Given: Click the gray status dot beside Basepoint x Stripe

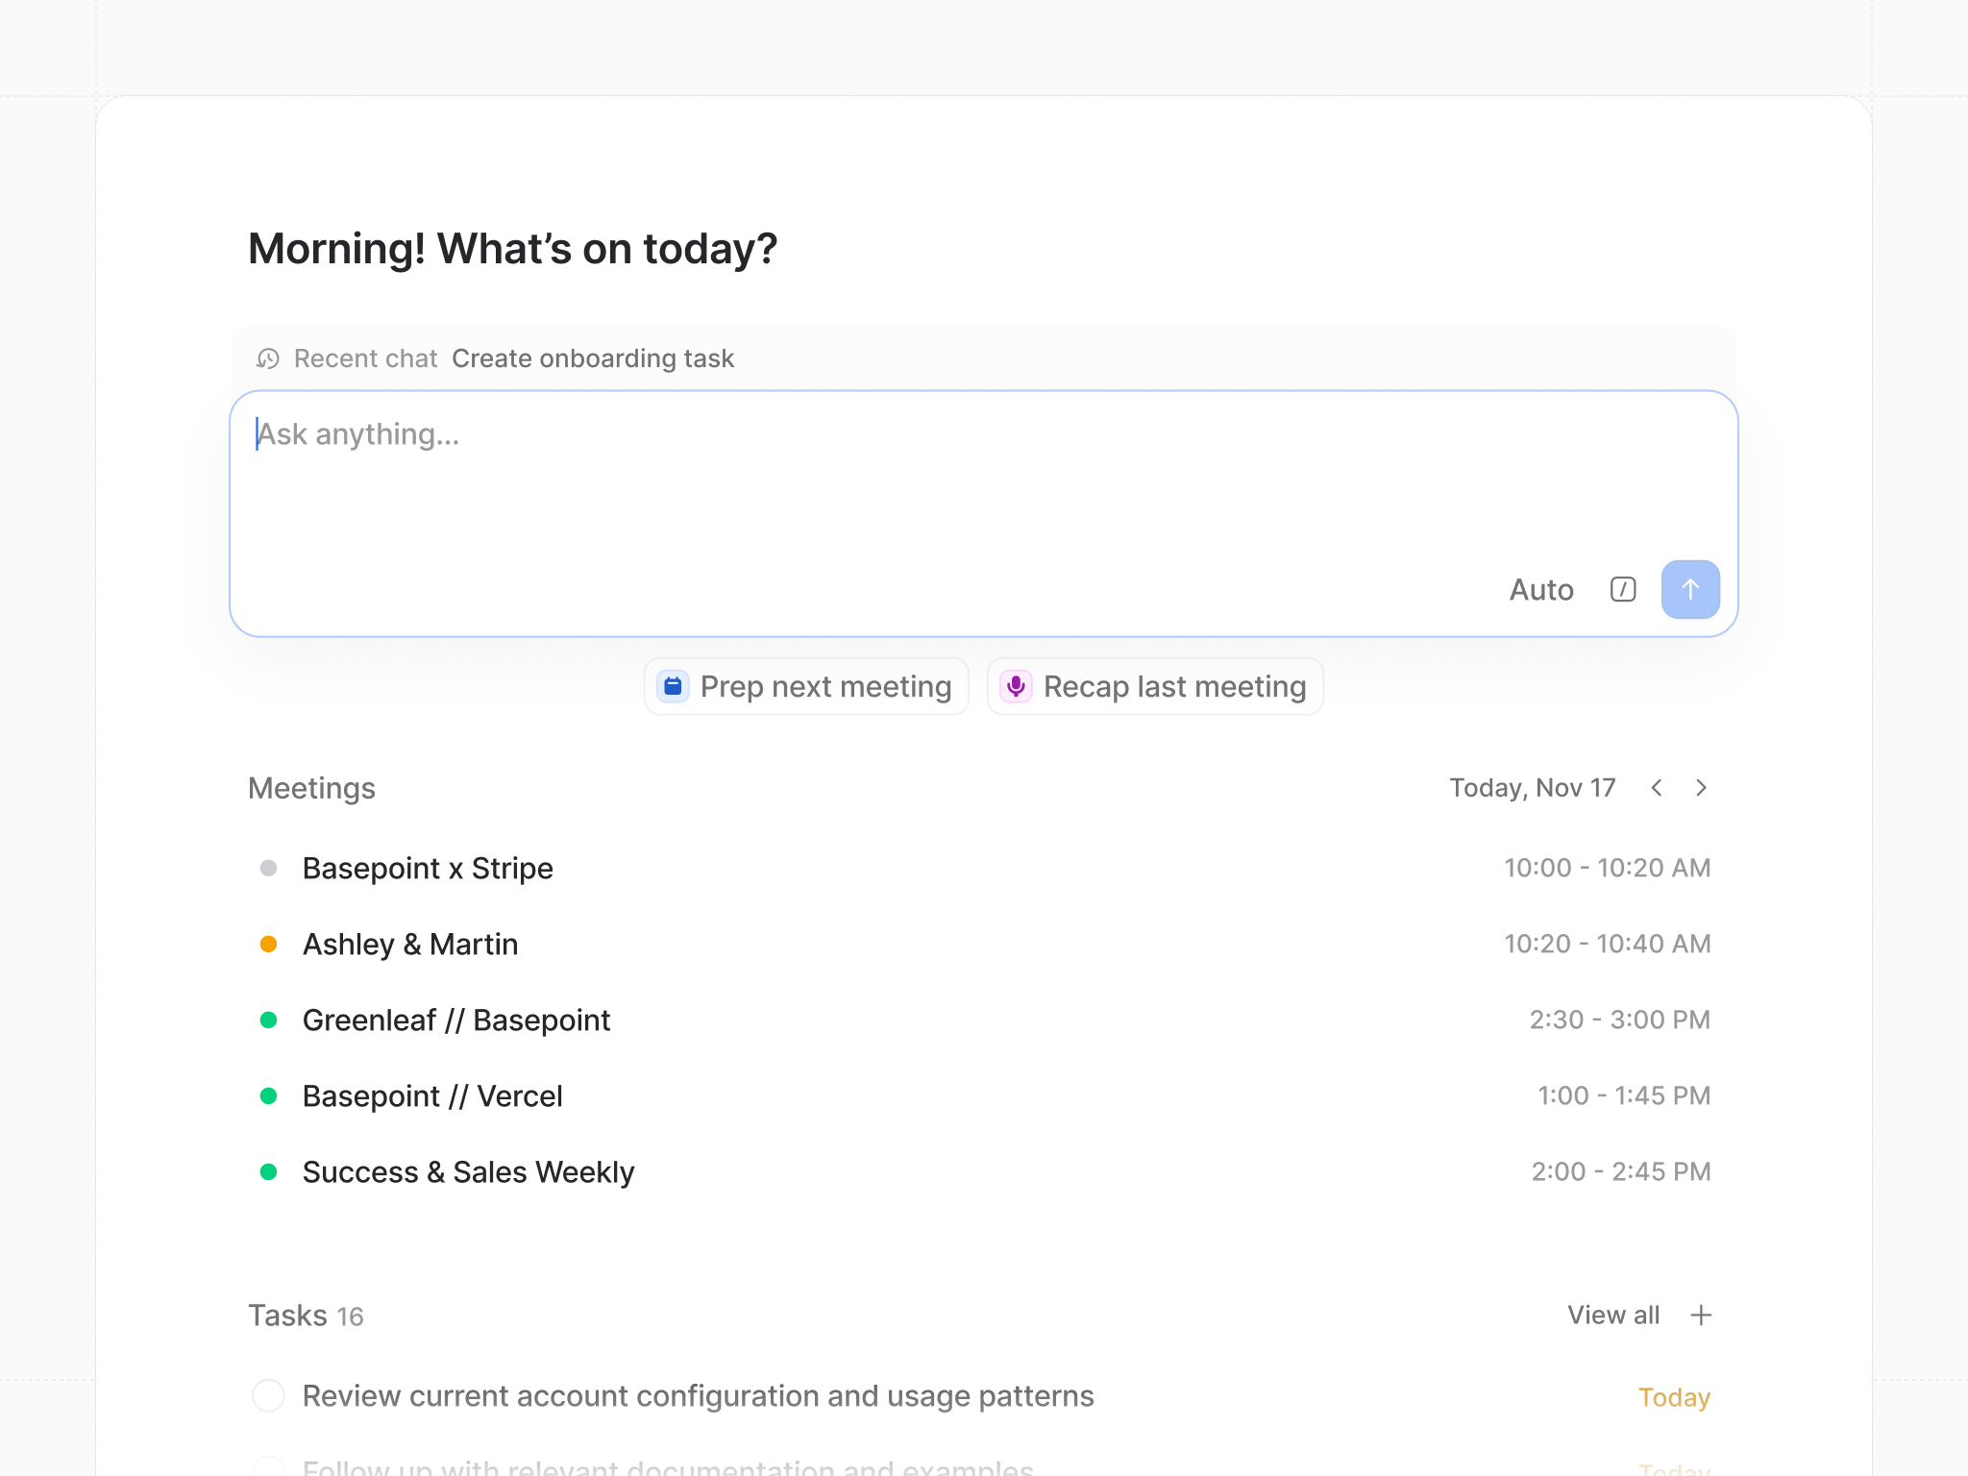Looking at the screenshot, I should (269, 868).
